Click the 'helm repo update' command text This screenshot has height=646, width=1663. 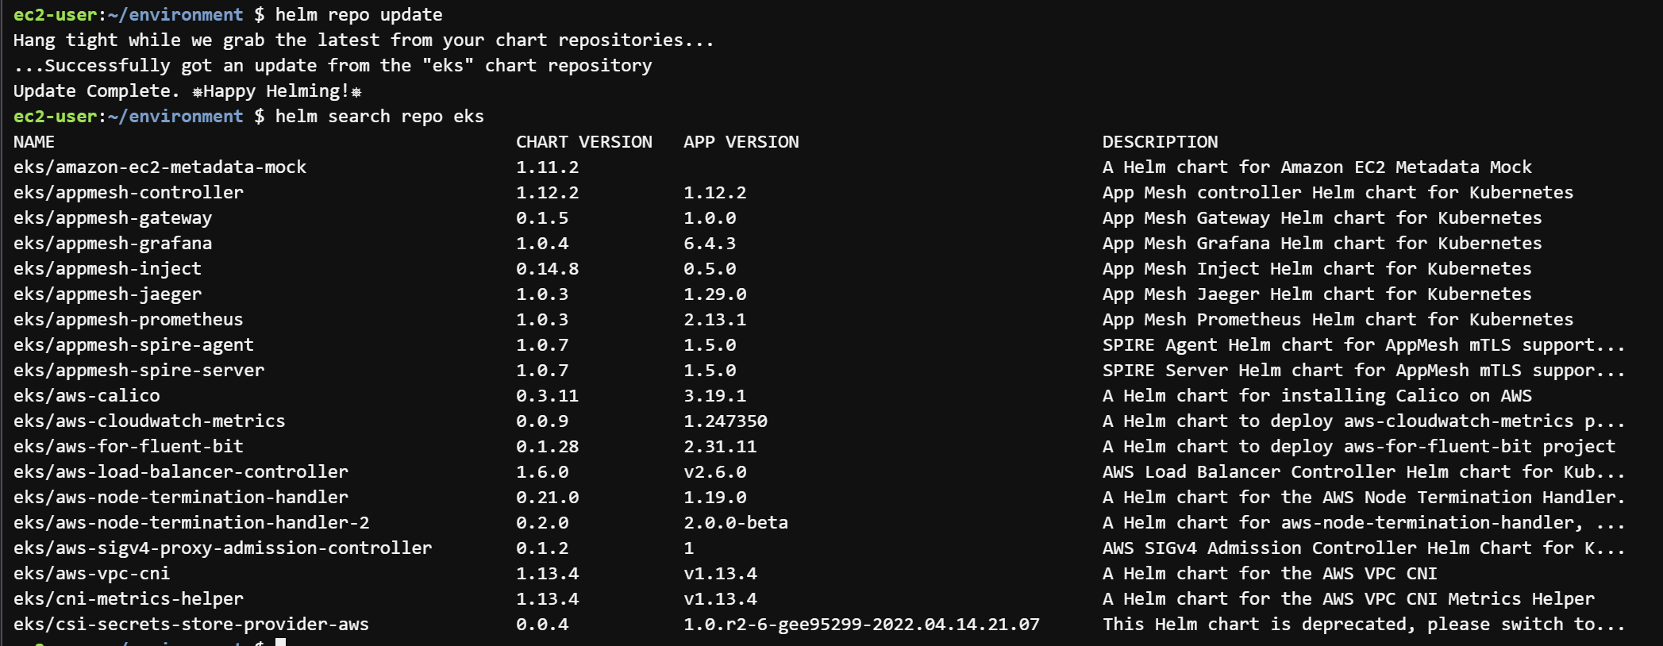tap(359, 15)
